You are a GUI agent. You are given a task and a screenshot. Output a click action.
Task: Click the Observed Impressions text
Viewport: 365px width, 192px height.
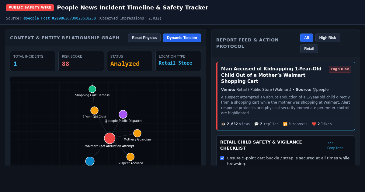[x=130, y=18]
